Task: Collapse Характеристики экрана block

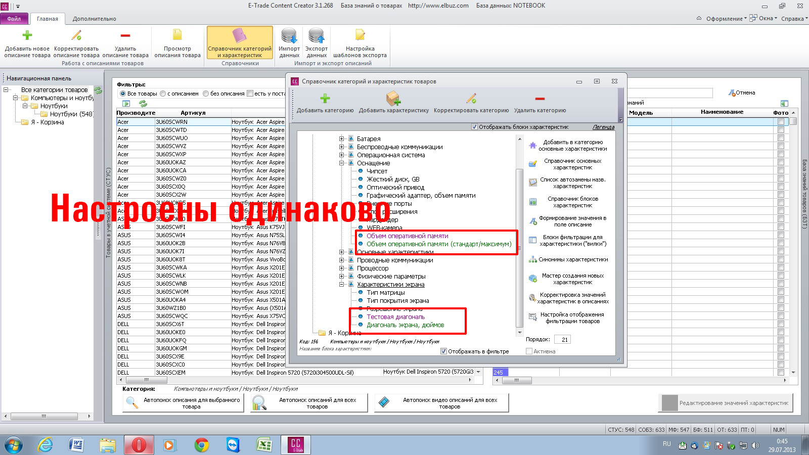Action: click(x=342, y=285)
